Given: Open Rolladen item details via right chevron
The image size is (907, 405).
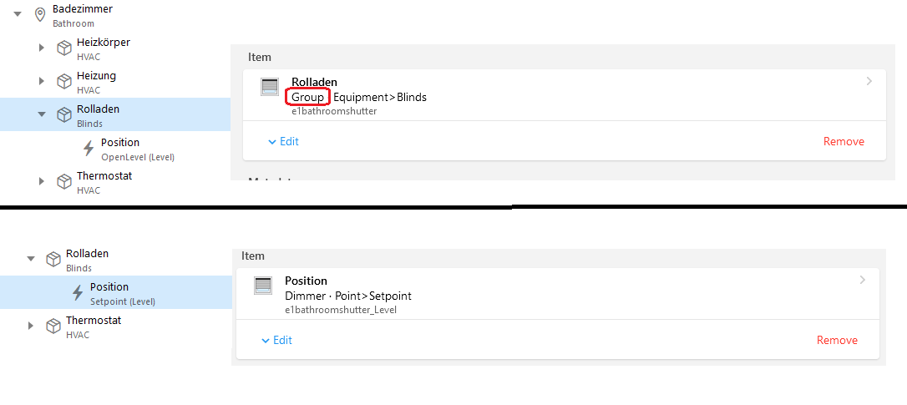Looking at the screenshot, I should coord(869,82).
